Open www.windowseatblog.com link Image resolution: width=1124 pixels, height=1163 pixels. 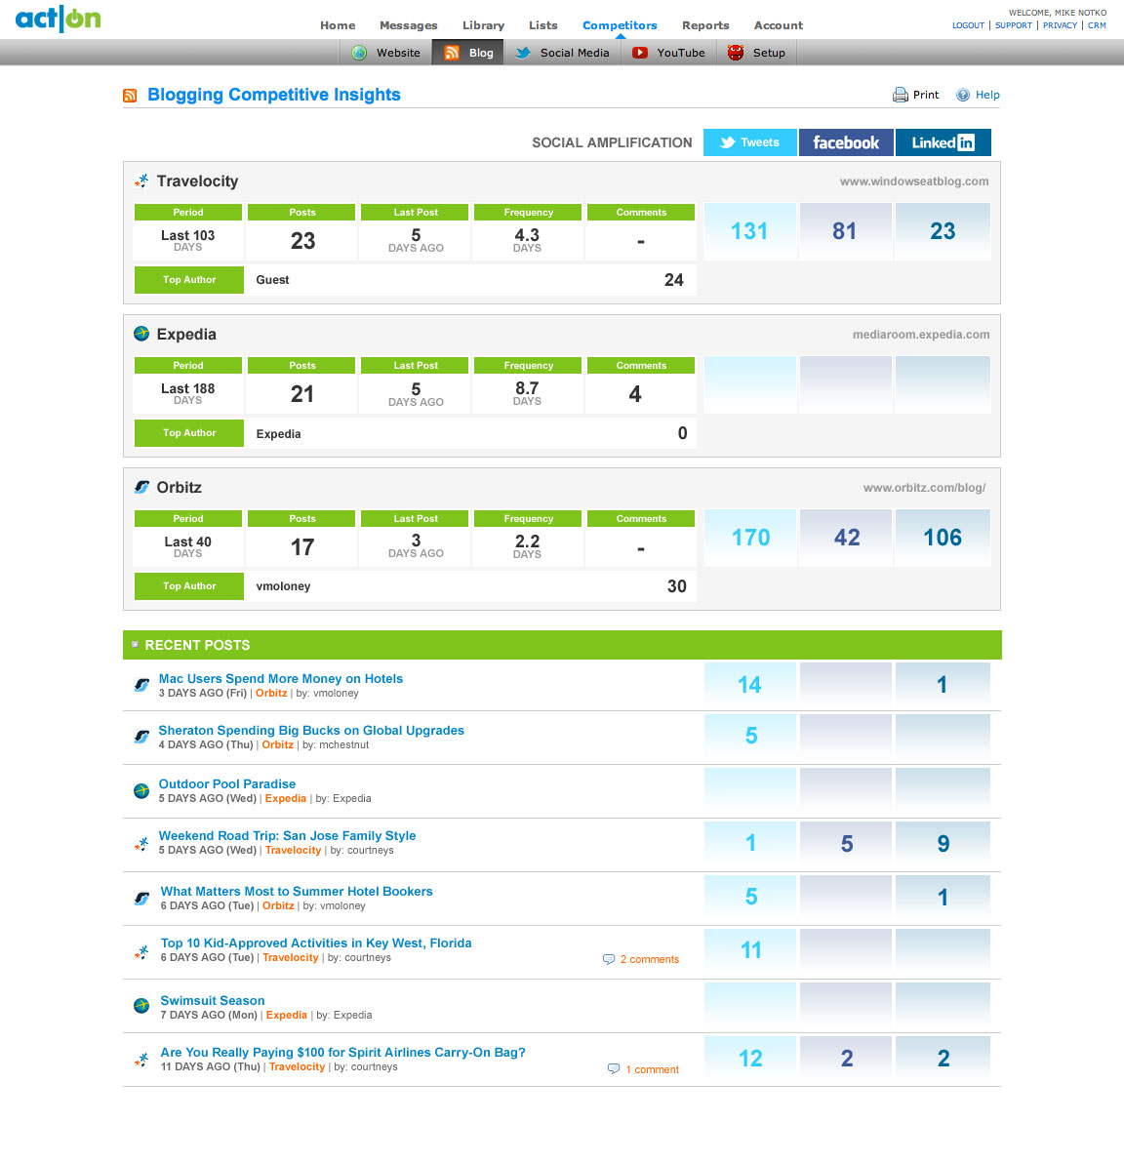point(914,180)
